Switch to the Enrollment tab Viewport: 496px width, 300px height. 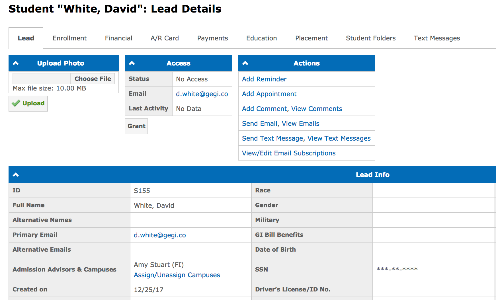tap(69, 38)
